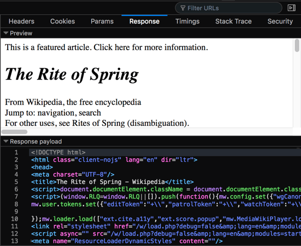
Task: Click the mw.loader.load code line
Action: [x=166, y=219]
